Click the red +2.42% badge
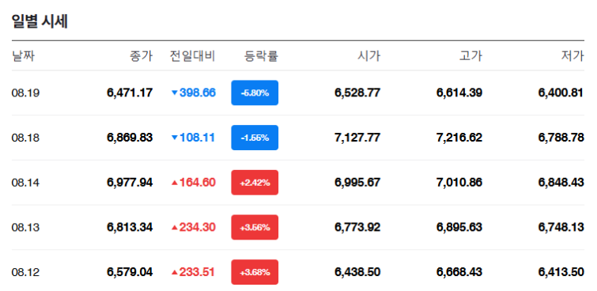The width and height of the screenshot is (597, 291). (x=255, y=183)
